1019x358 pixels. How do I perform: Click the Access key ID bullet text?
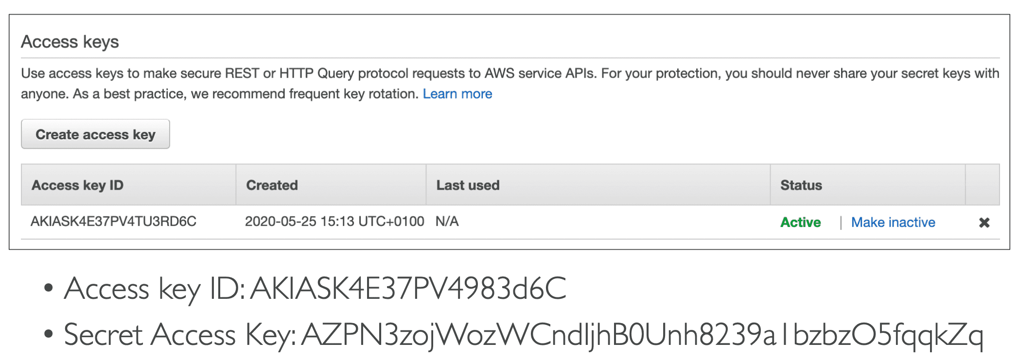click(156, 289)
